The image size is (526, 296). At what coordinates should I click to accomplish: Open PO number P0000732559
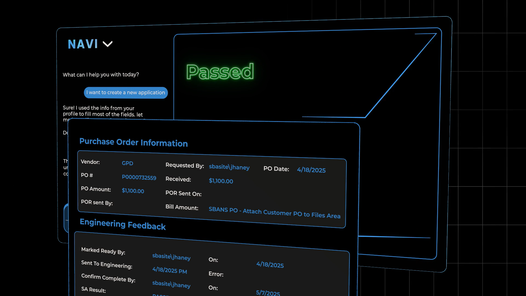pyautogui.click(x=139, y=178)
